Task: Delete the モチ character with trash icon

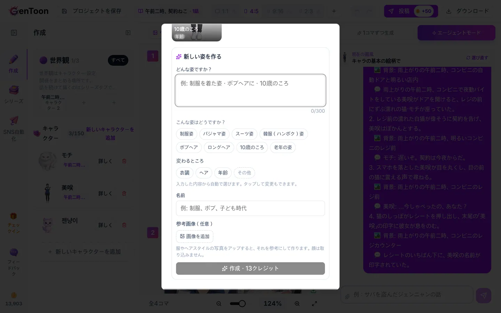Action: (x=124, y=161)
